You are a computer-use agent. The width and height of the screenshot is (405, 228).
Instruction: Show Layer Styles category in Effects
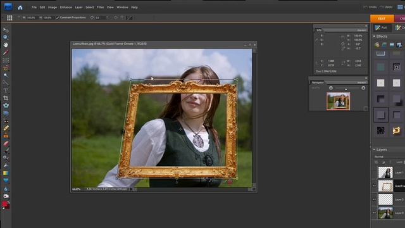(384, 45)
